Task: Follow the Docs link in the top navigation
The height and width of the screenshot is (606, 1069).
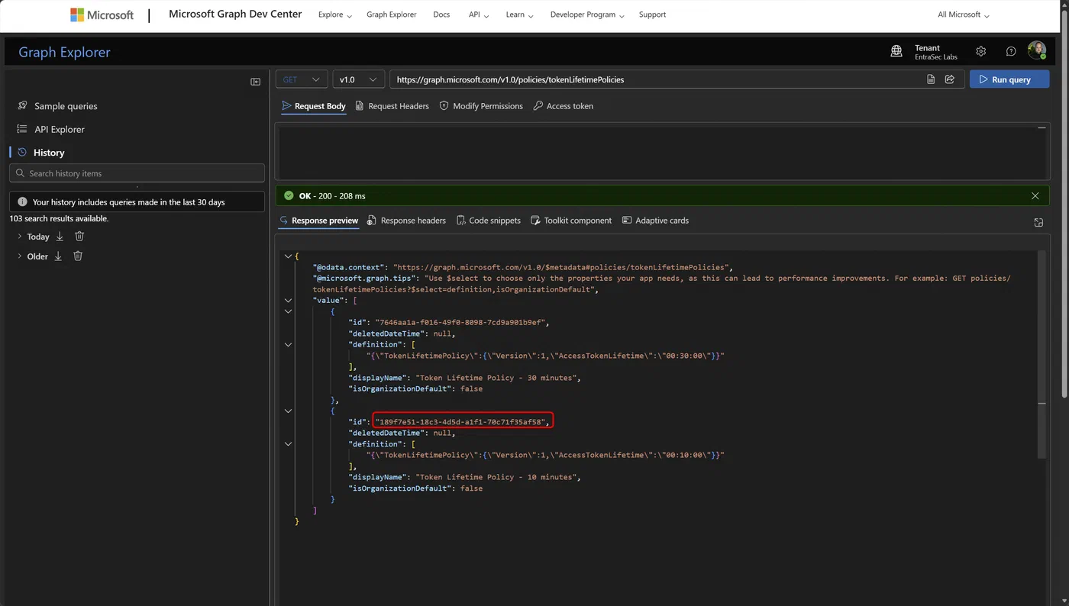Action: [x=441, y=15]
